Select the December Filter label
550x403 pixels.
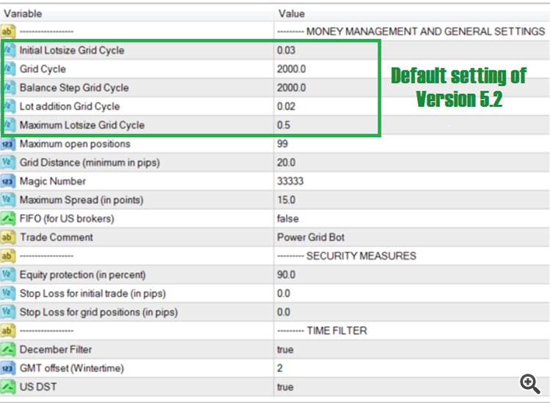(56, 350)
